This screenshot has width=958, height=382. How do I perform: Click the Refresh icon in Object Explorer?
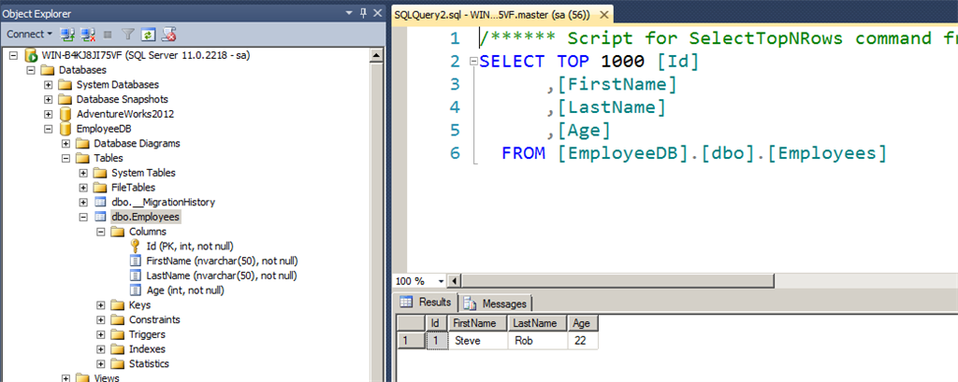147,35
